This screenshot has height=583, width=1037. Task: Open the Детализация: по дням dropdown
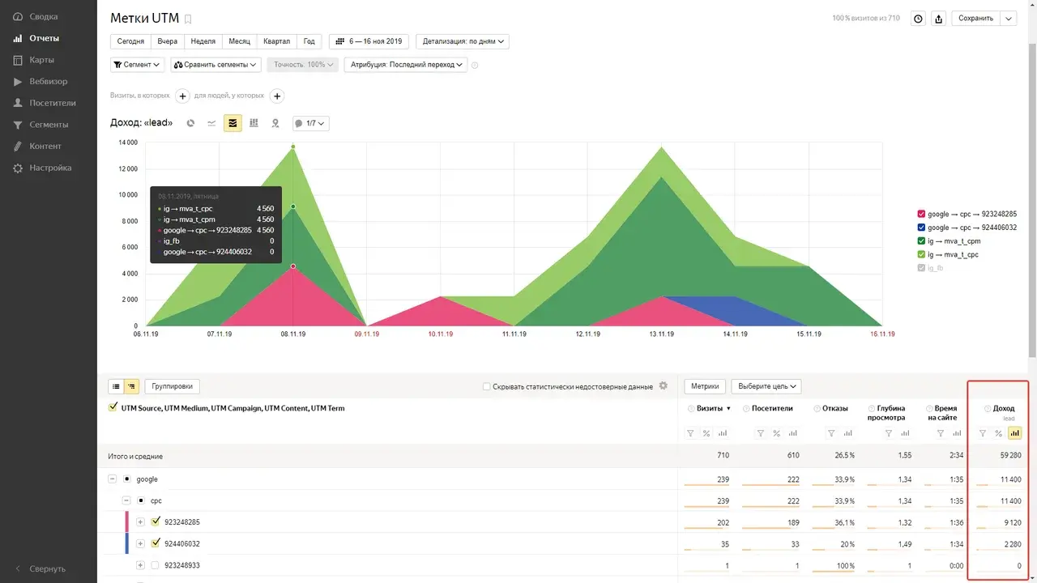pos(463,41)
